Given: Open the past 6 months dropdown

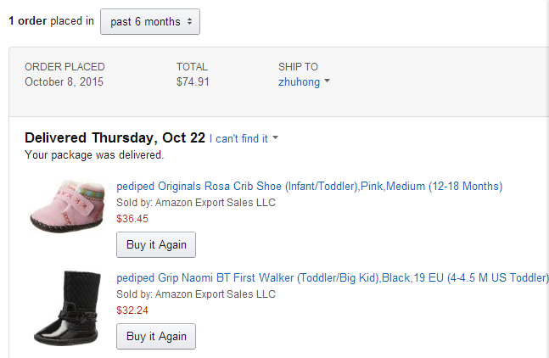Looking at the screenshot, I should [x=150, y=22].
